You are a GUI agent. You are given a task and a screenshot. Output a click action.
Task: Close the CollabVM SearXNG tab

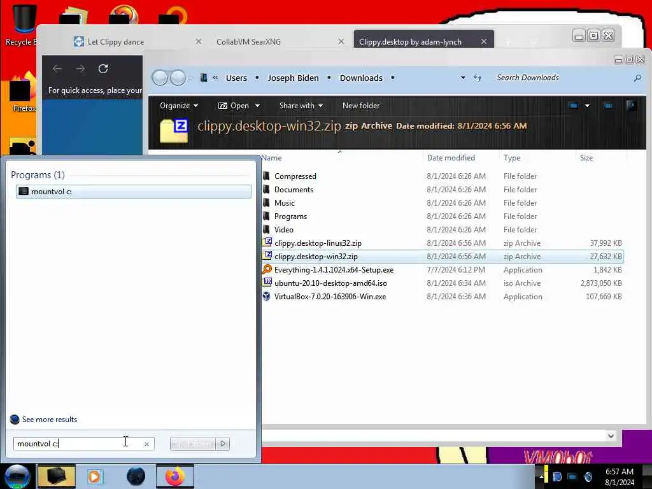[x=341, y=41]
